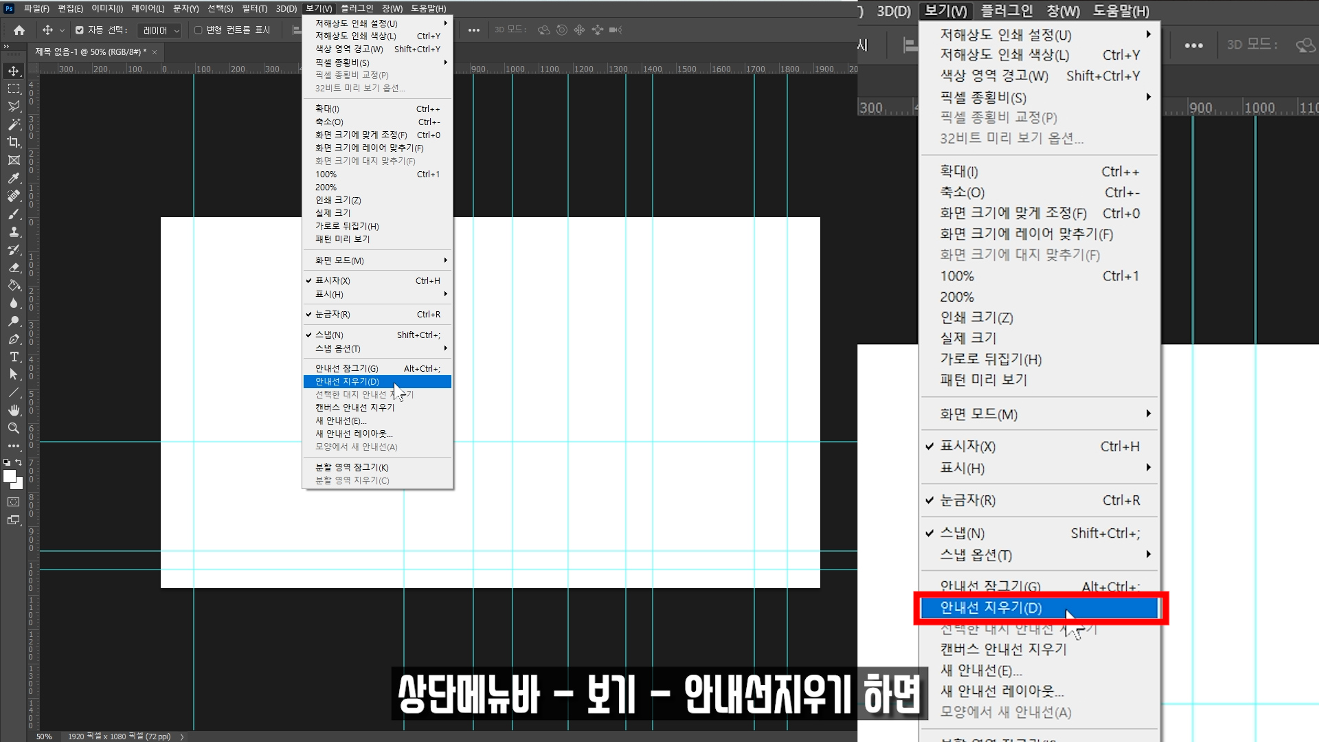1319x742 pixels.
Task: Open the 레이어 auto-select dropdown
Action: pos(159,30)
